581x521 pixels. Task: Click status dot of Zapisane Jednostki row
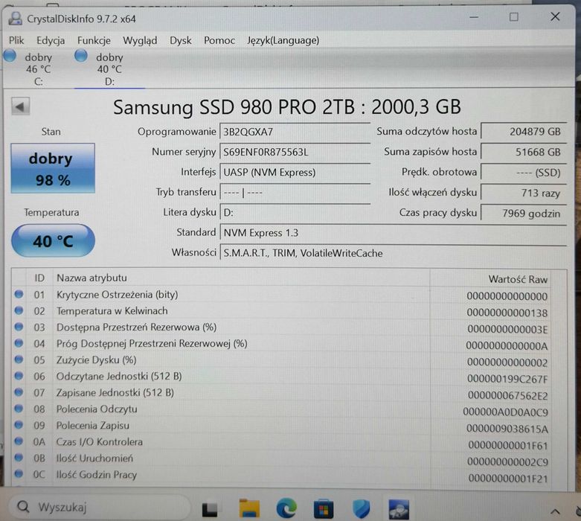[x=19, y=392]
